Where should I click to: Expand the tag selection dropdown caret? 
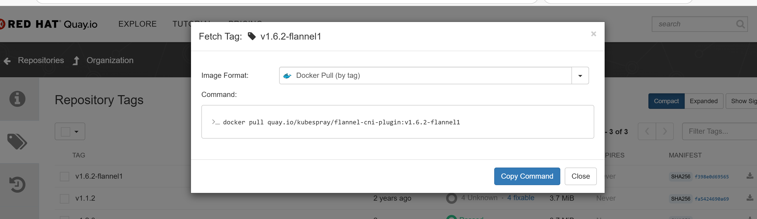point(76,132)
